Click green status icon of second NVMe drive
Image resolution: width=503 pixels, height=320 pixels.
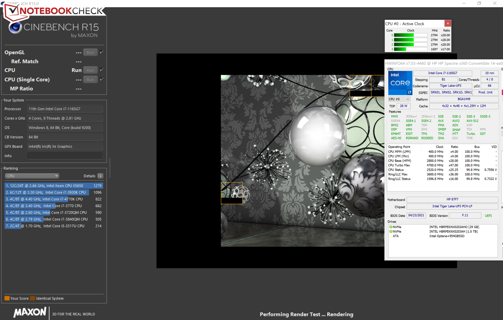391,232
